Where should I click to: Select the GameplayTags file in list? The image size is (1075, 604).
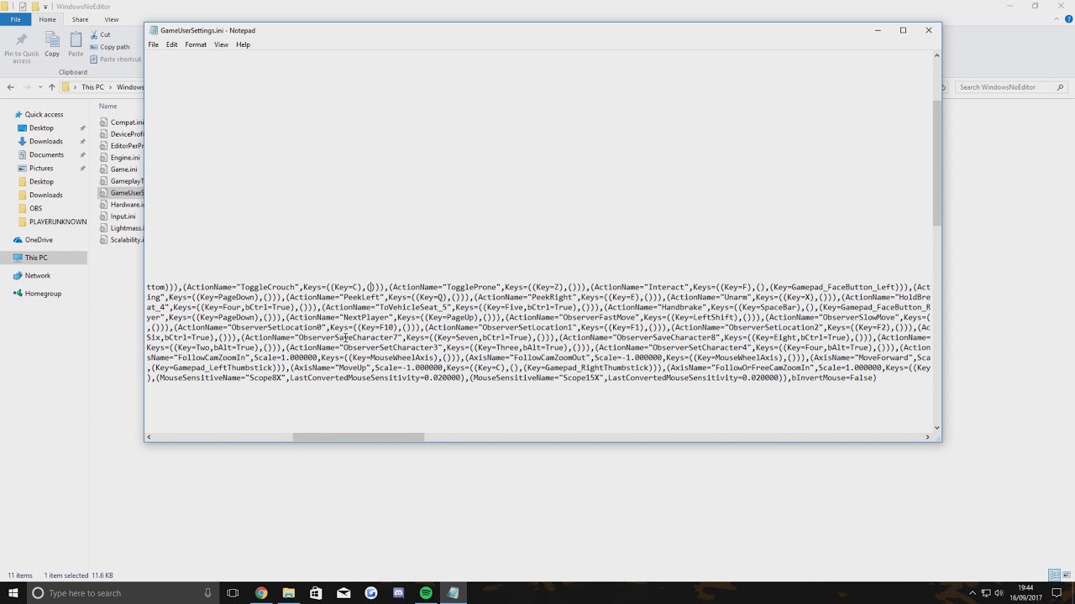click(121, 181)
